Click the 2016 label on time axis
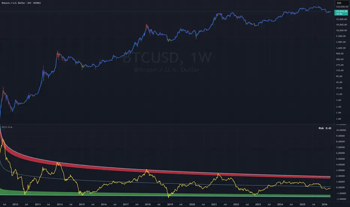The image size is (350, 207). tap(104, 204)
